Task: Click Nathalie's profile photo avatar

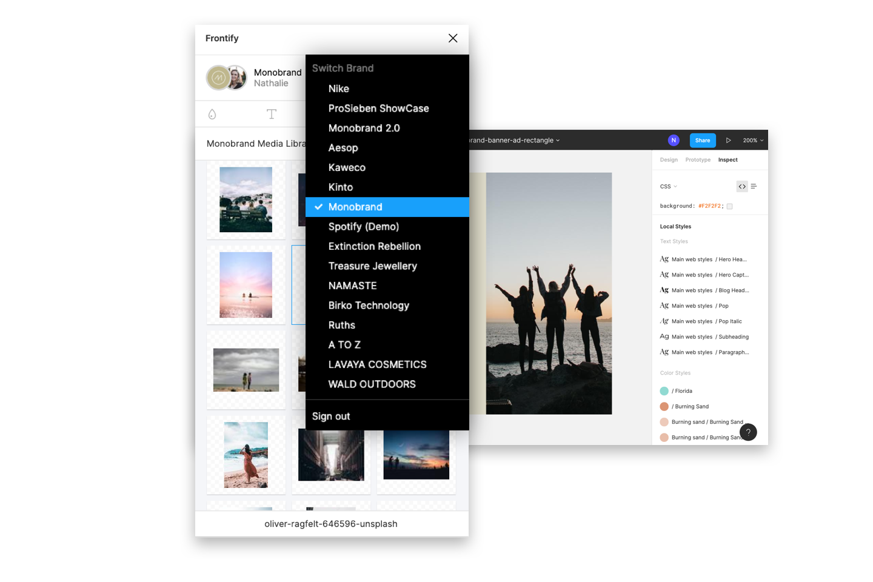Action: pyautogui.click(x=238, y=78)
